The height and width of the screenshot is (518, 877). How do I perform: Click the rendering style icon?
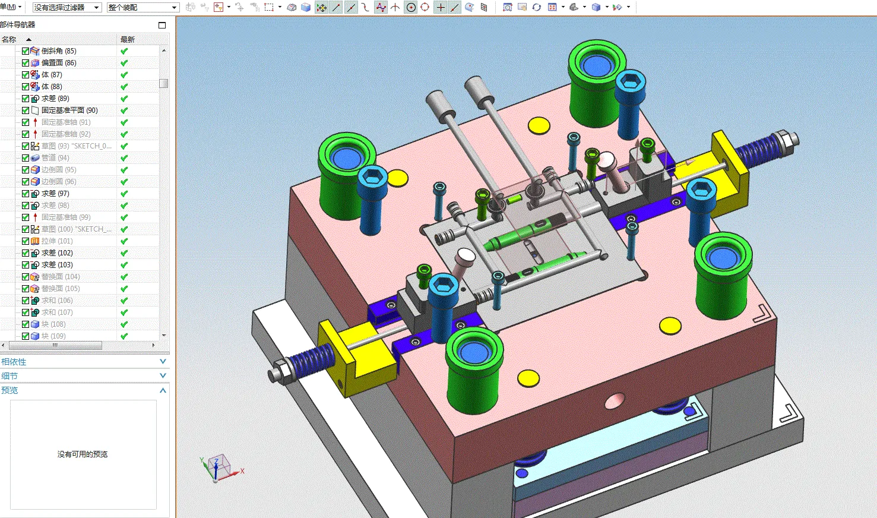pyautogui.click(x=574, y=7)
